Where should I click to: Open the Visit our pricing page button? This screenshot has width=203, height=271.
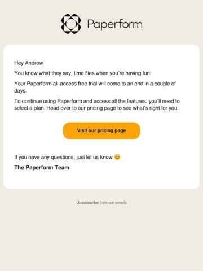(x=101, y=130)
